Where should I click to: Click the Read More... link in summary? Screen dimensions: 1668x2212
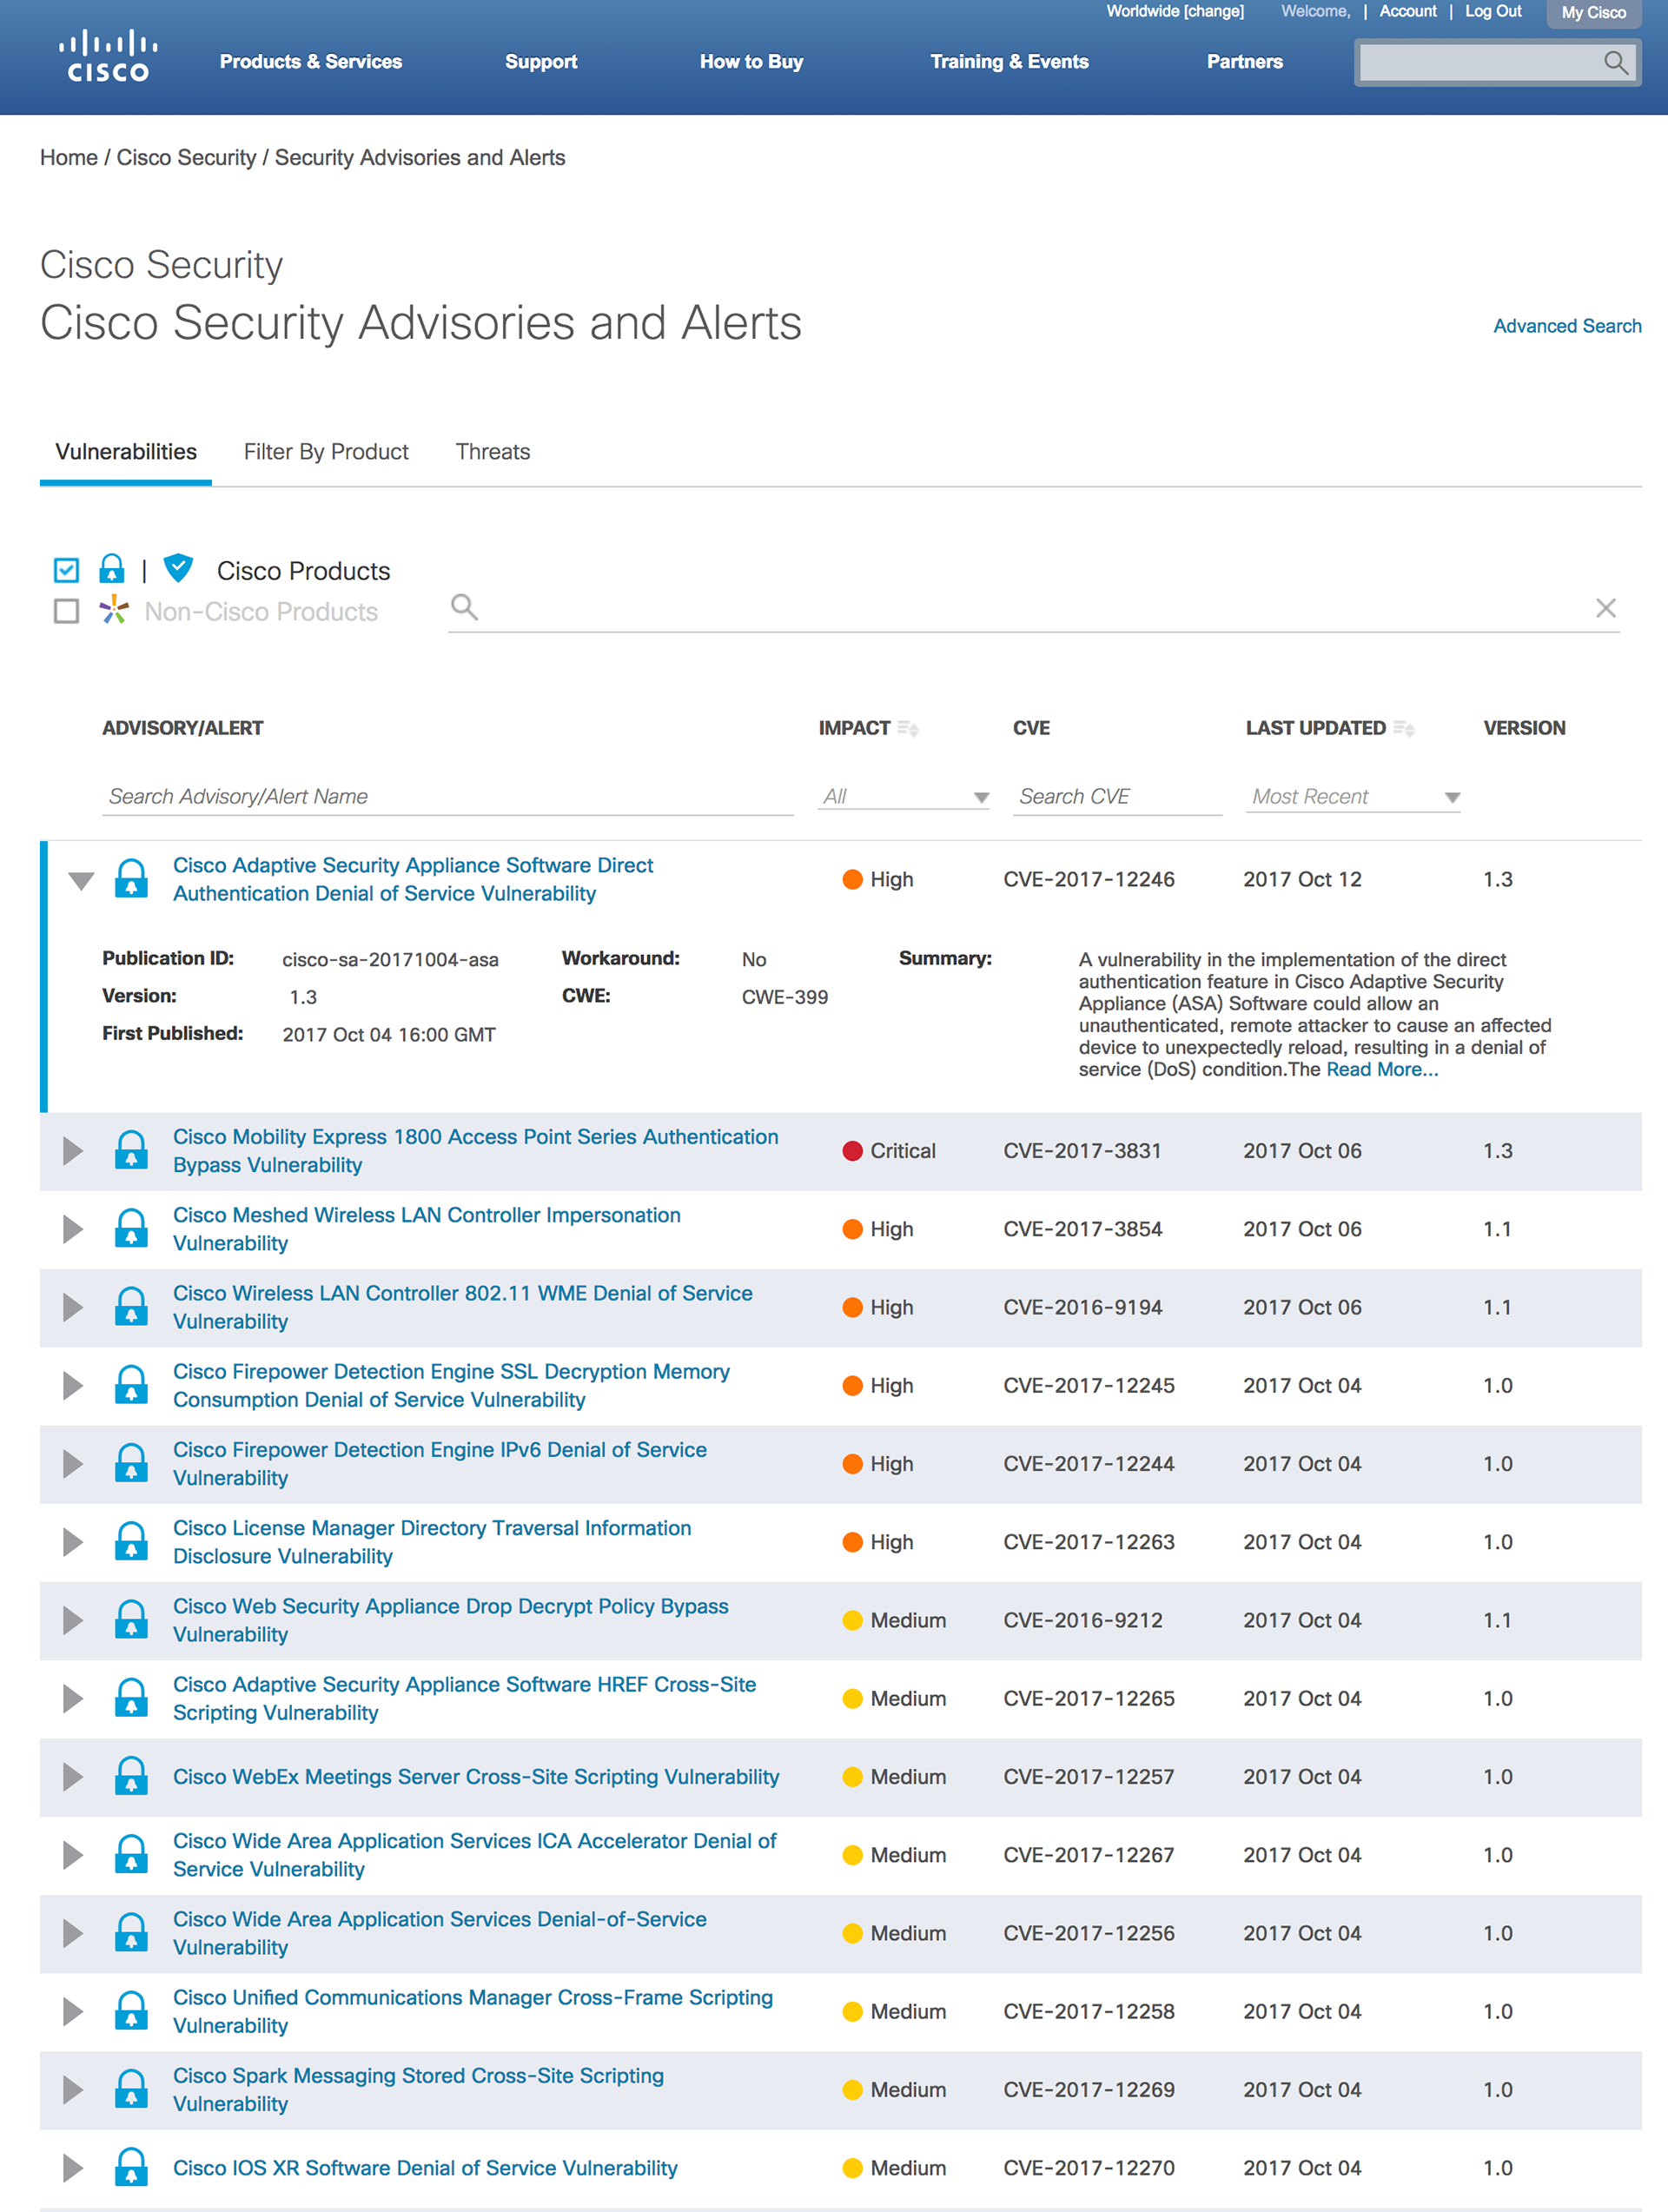[1382, 1070]
